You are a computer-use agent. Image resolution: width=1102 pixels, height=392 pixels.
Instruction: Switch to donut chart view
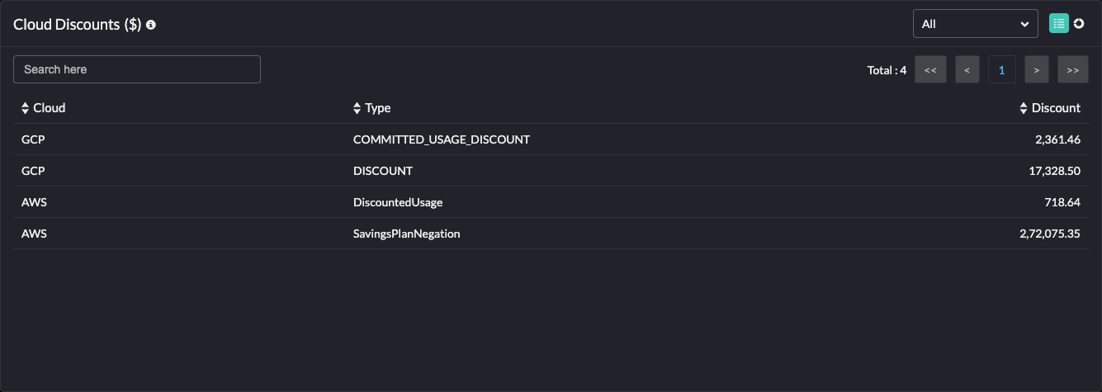pos(1078,24)
